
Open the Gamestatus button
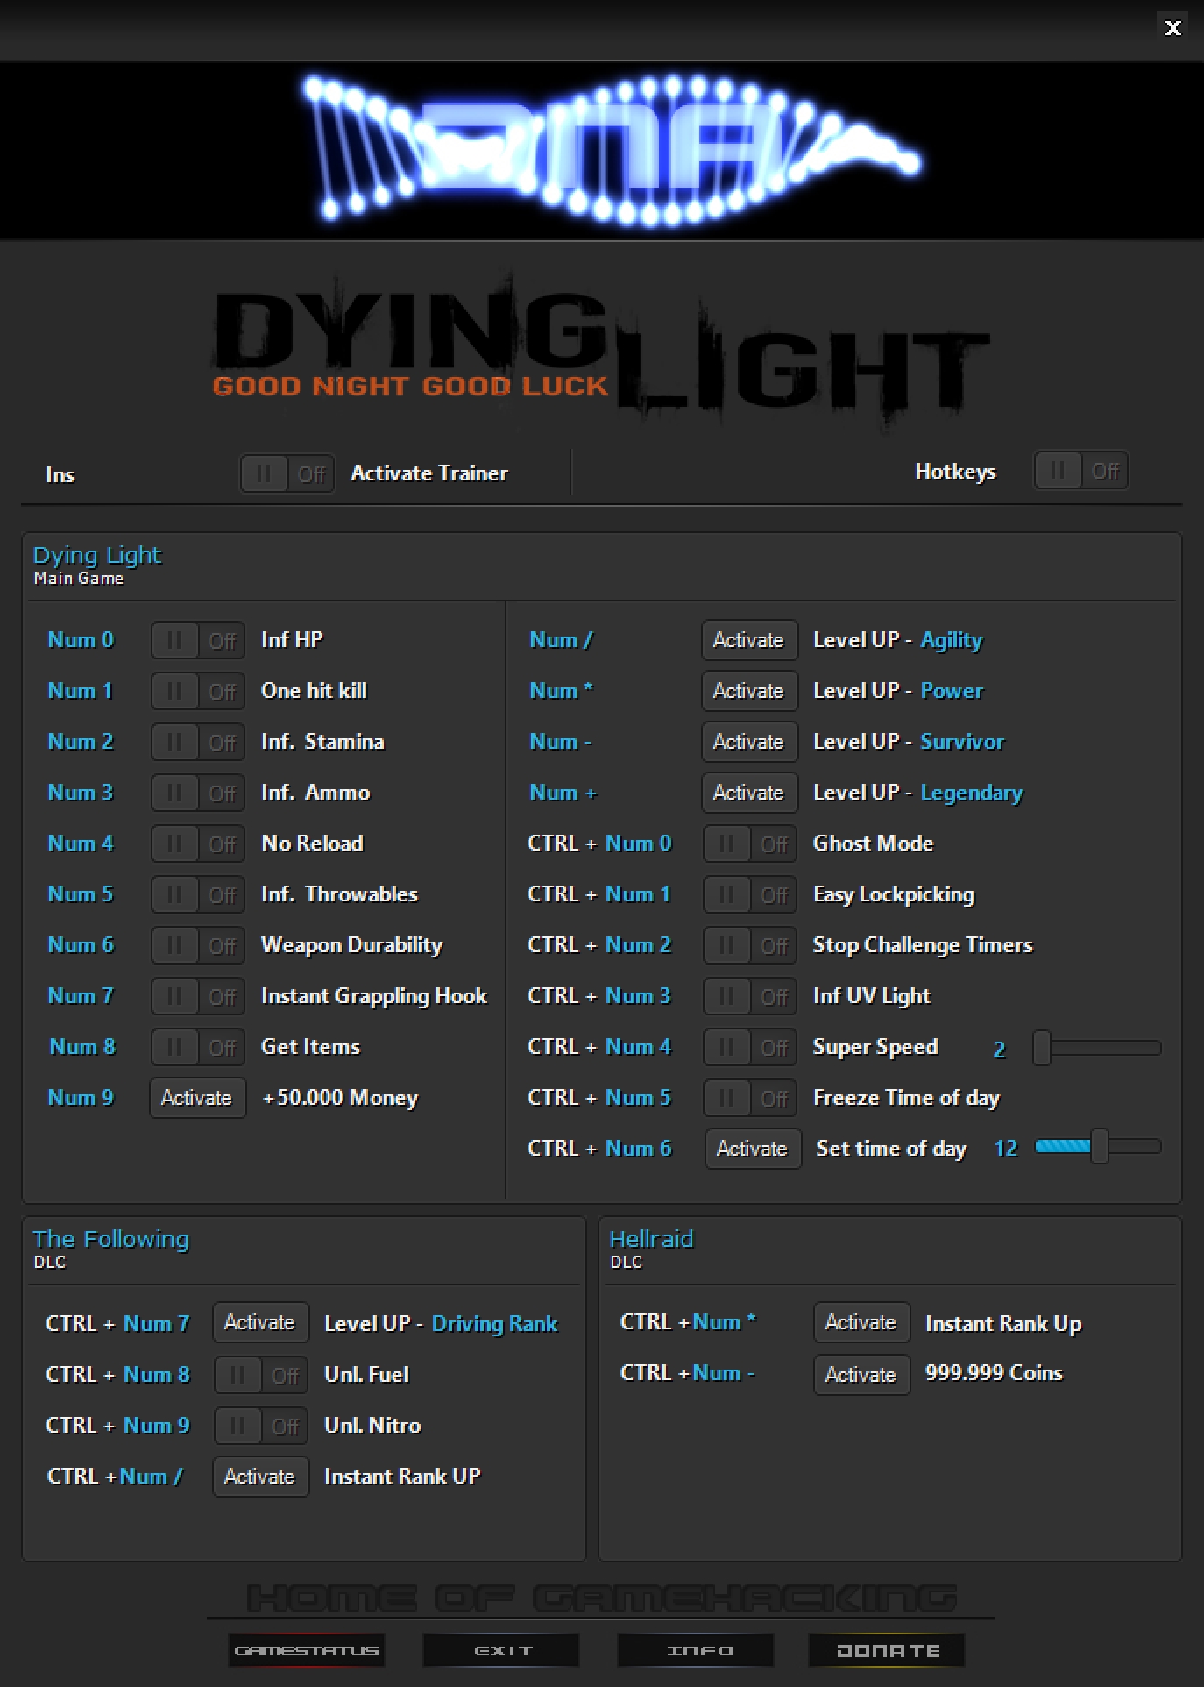pyautogui.click(x=307, y=1650)
